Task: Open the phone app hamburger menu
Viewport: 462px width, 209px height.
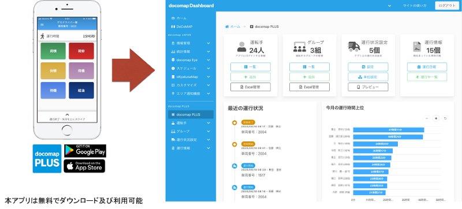Action: tap(42, 24)
